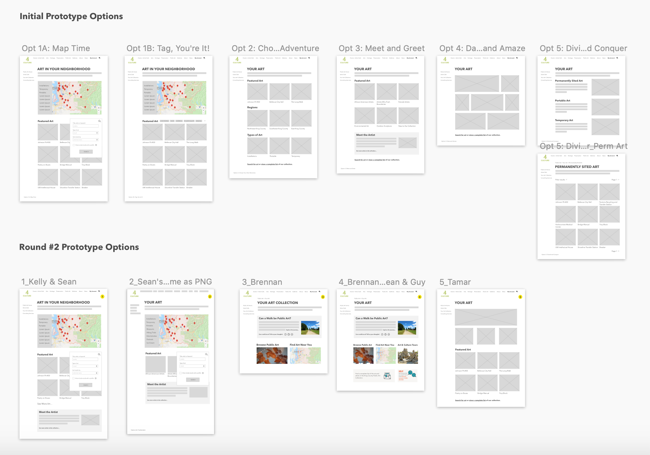This screenshot has width=650, height=455.
Task: Click the 4Culture logo in Opt 3 artboard
Action: (344, 60)
